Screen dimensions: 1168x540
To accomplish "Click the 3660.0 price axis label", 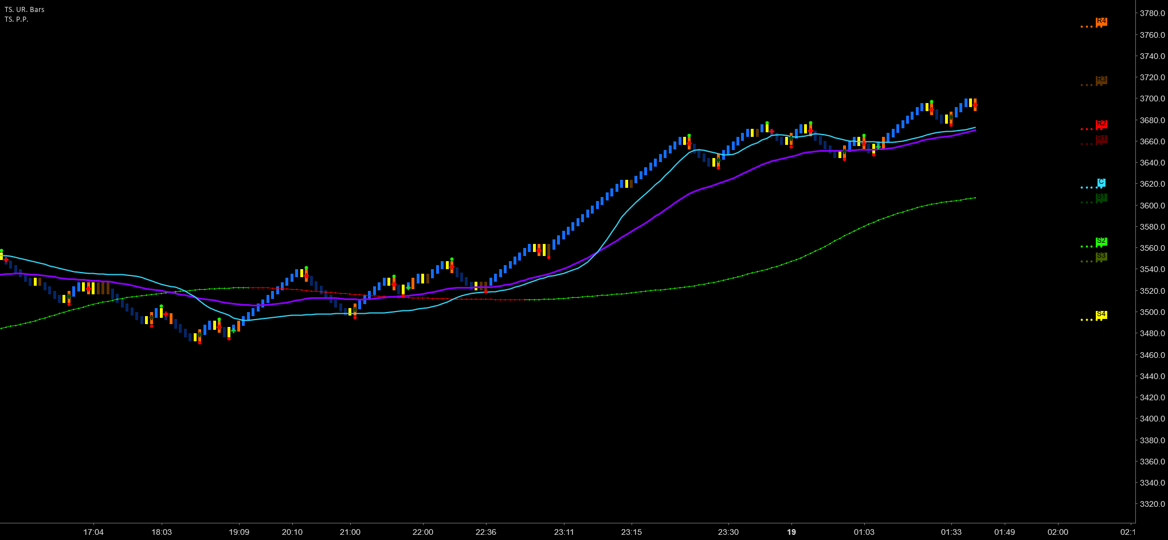I will [1152, 141].
